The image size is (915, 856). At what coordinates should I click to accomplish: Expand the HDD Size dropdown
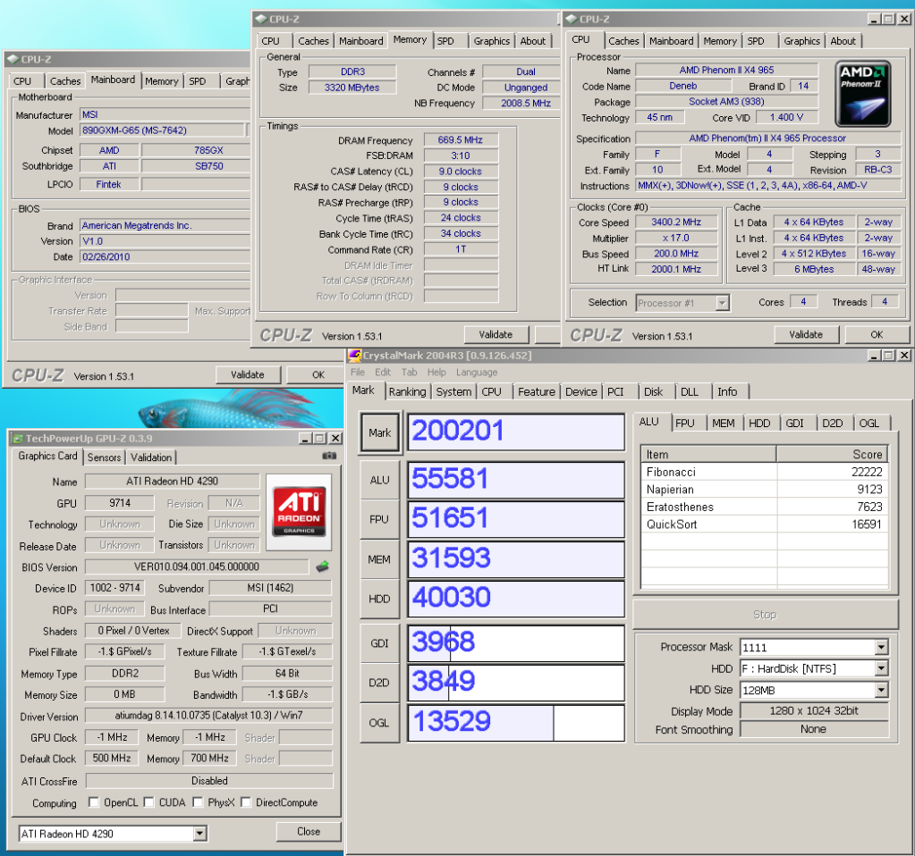881,690
